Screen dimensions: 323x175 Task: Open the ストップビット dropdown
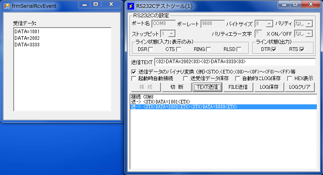click(171, 34)
